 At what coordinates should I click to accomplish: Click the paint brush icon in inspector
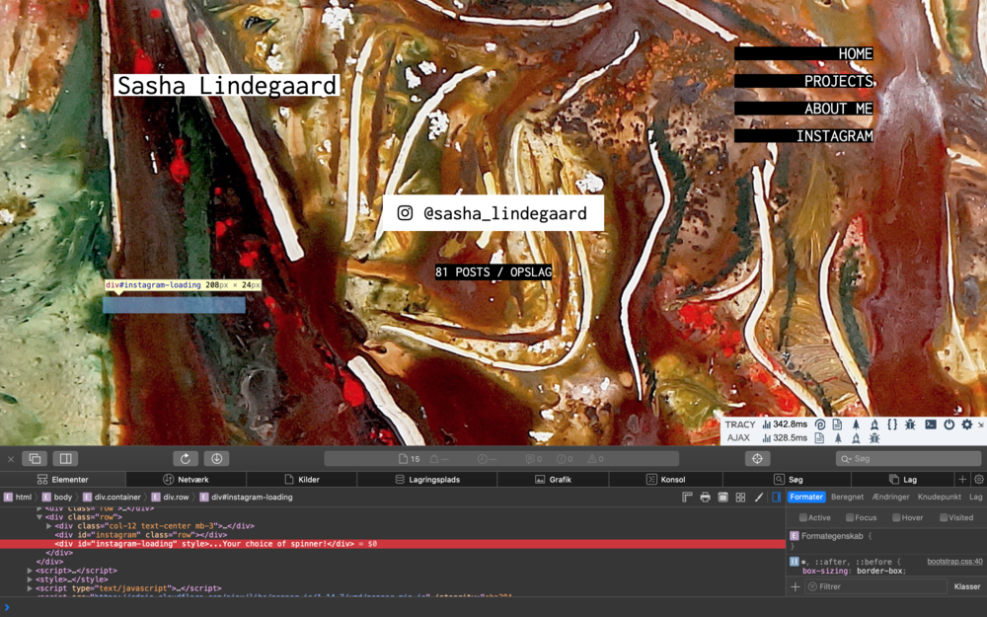(x=758, y=497)
